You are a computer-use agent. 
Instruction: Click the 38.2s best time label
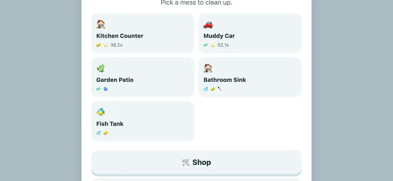point(116,45)
